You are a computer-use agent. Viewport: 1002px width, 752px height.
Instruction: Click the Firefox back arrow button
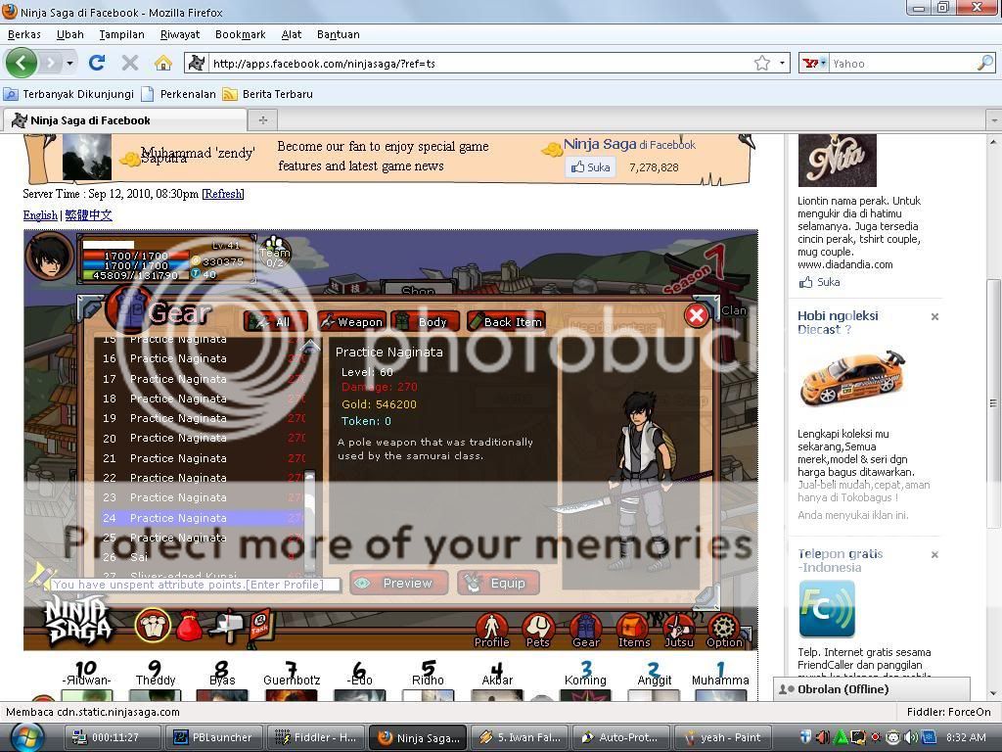coord(22,64)
